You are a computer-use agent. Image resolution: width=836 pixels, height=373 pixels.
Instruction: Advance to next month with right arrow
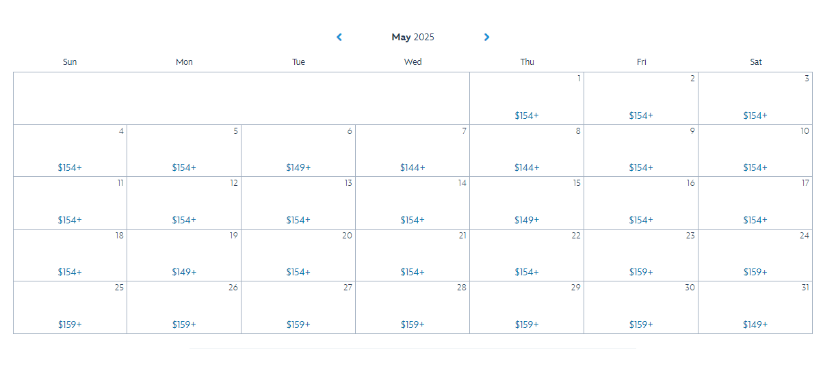(486, 38)
